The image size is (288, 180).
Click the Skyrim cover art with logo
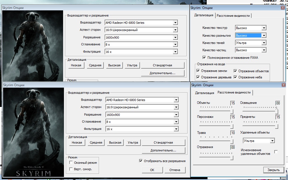coord(33,132)
